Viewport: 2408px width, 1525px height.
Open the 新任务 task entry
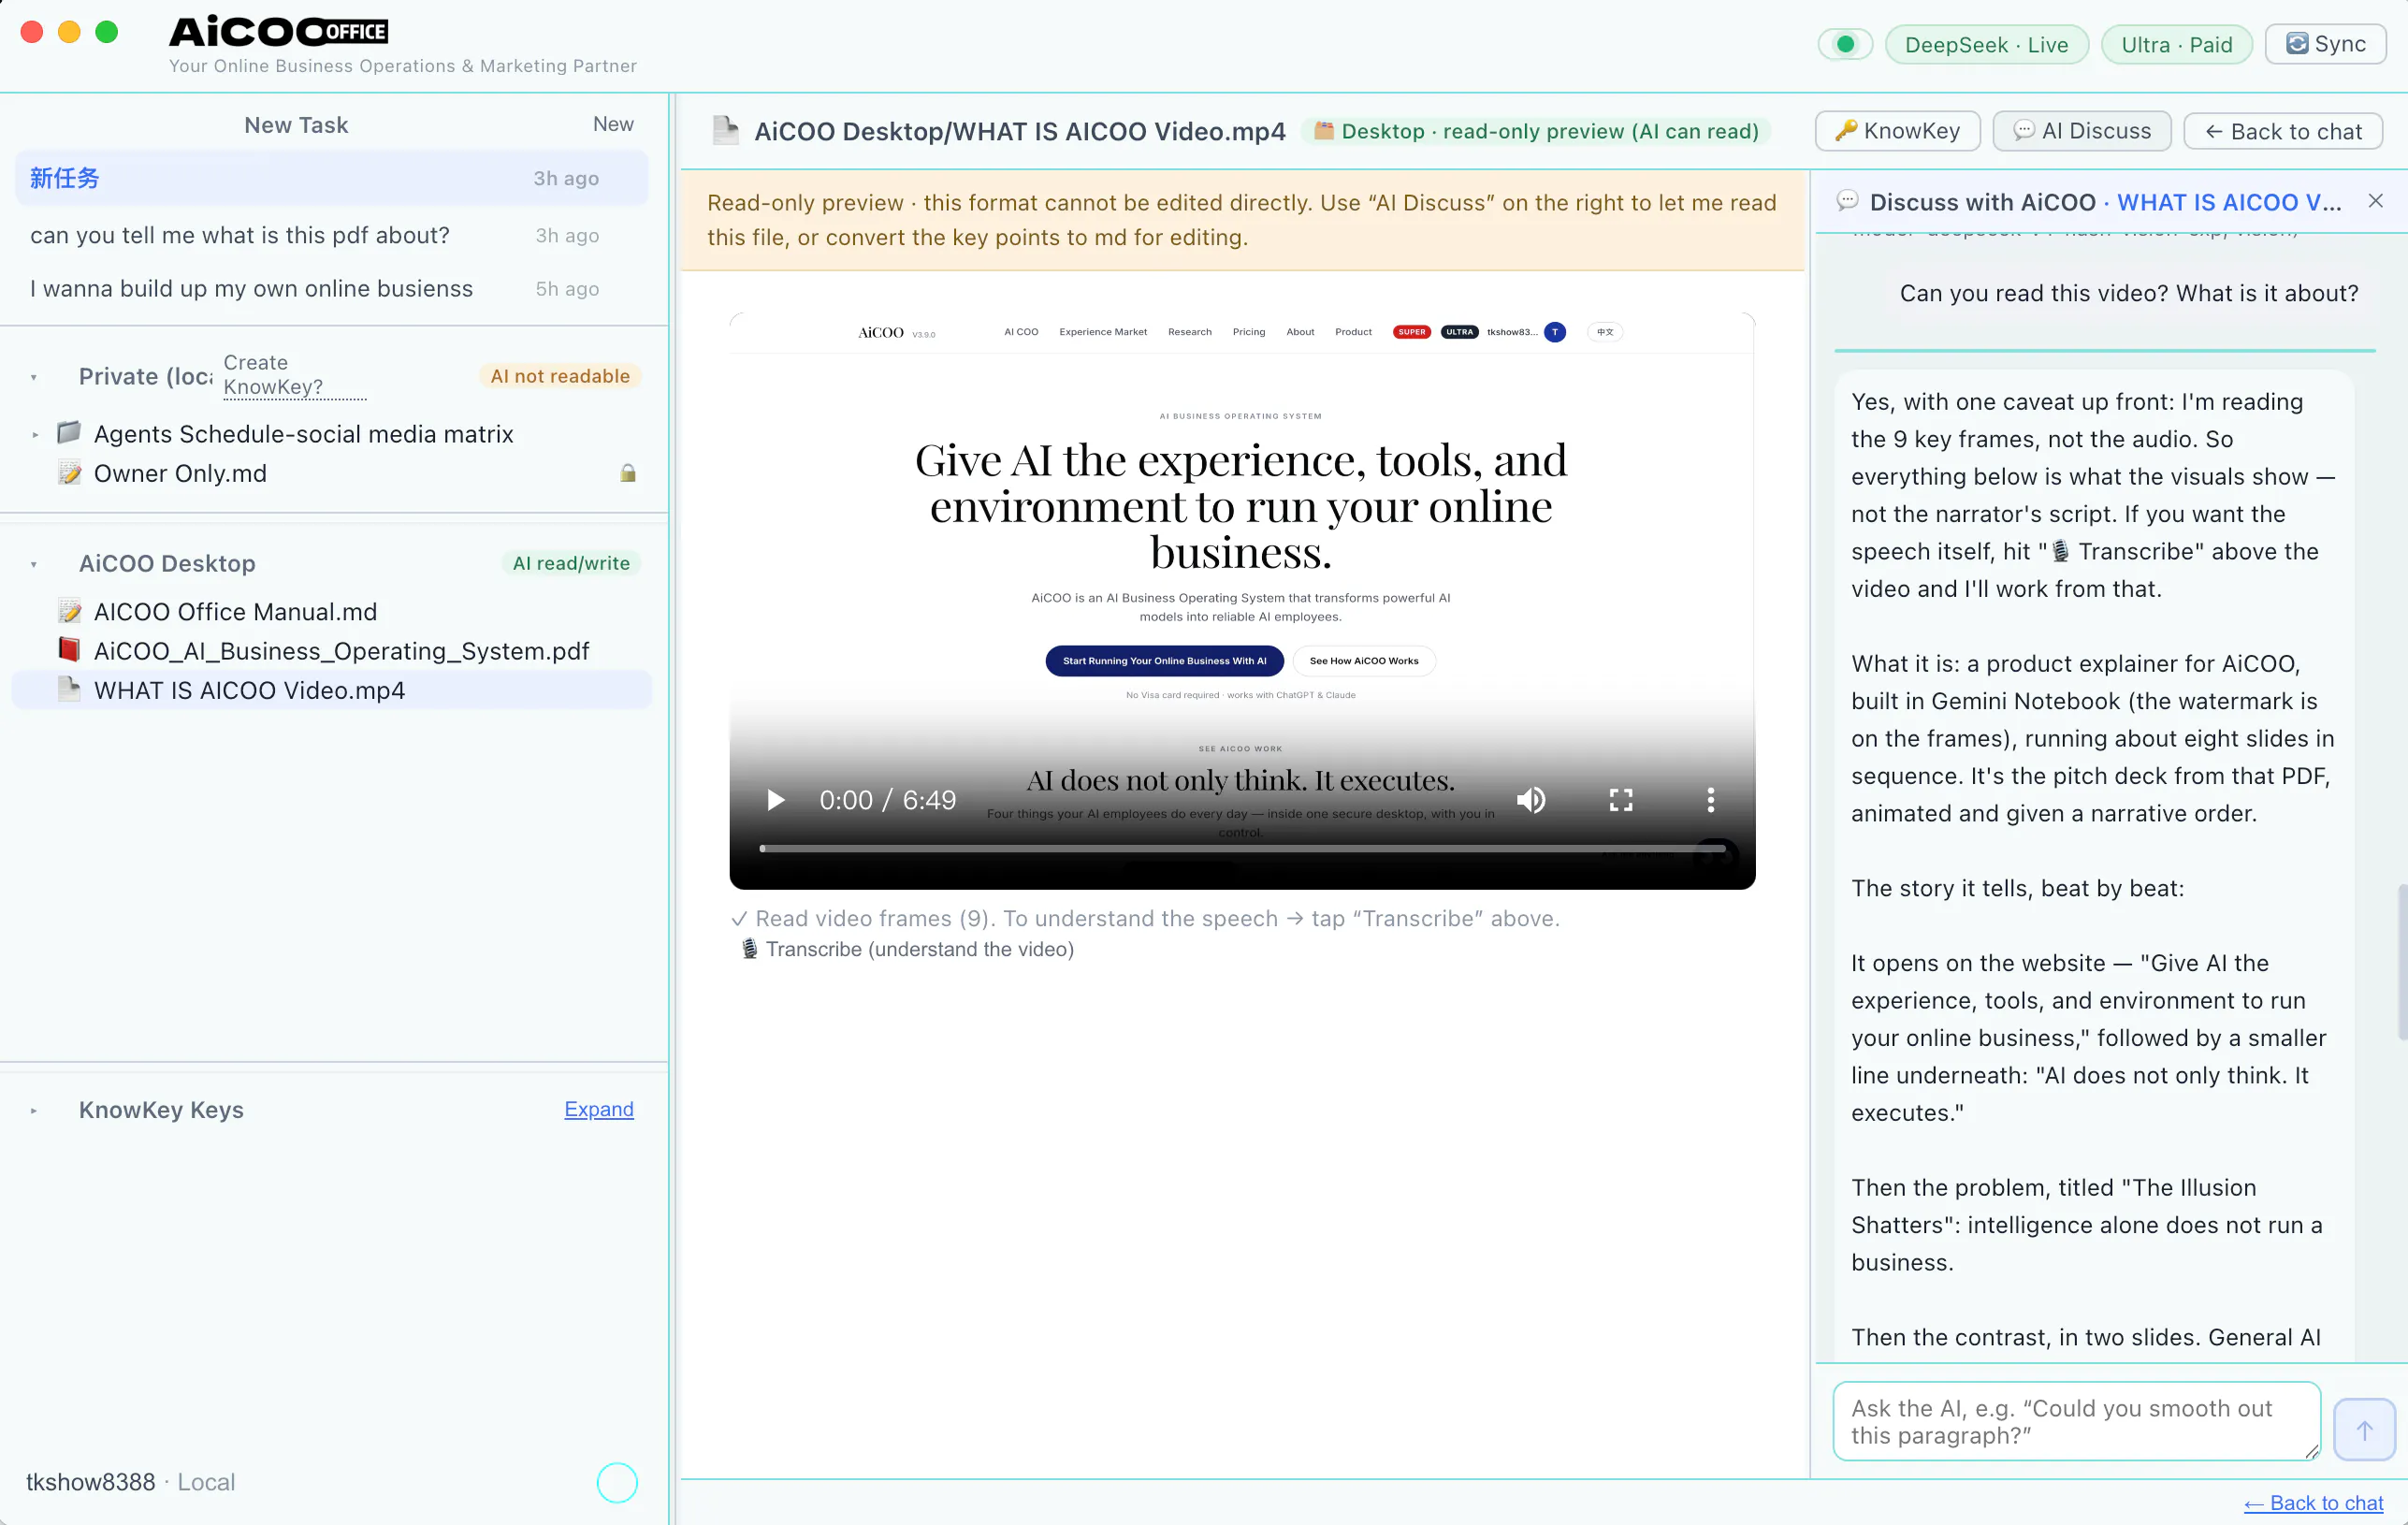click(332, 178)
